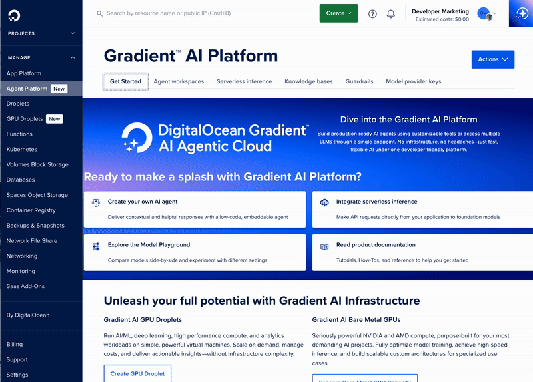Click the sparkle AI assistant icon
The image size is (533, 382).
[520, 13]
